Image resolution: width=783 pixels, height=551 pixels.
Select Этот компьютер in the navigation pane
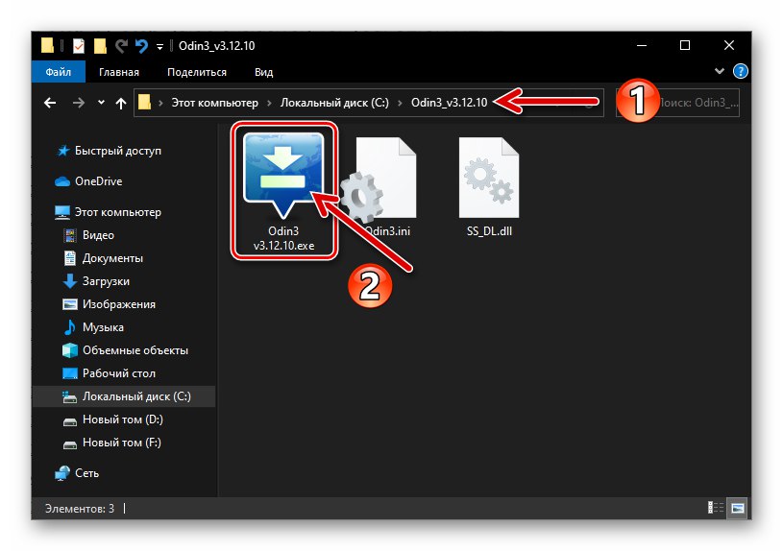[118, 212]
